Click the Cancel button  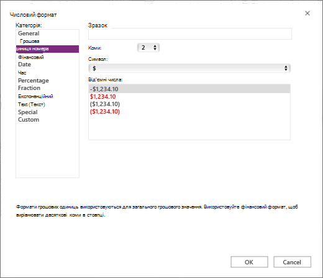click(292, 262)
